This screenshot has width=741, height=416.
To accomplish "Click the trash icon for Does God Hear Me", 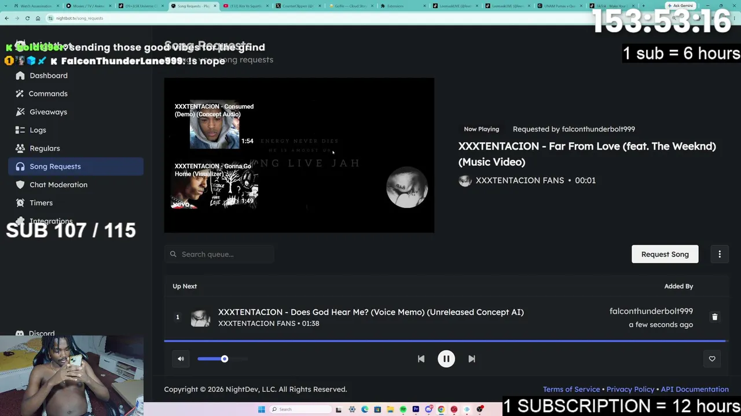I will [x=714, y=317].
